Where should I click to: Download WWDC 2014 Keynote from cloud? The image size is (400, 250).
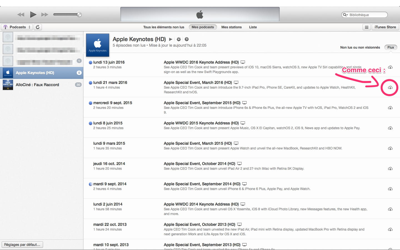click(x=390, y=209)
